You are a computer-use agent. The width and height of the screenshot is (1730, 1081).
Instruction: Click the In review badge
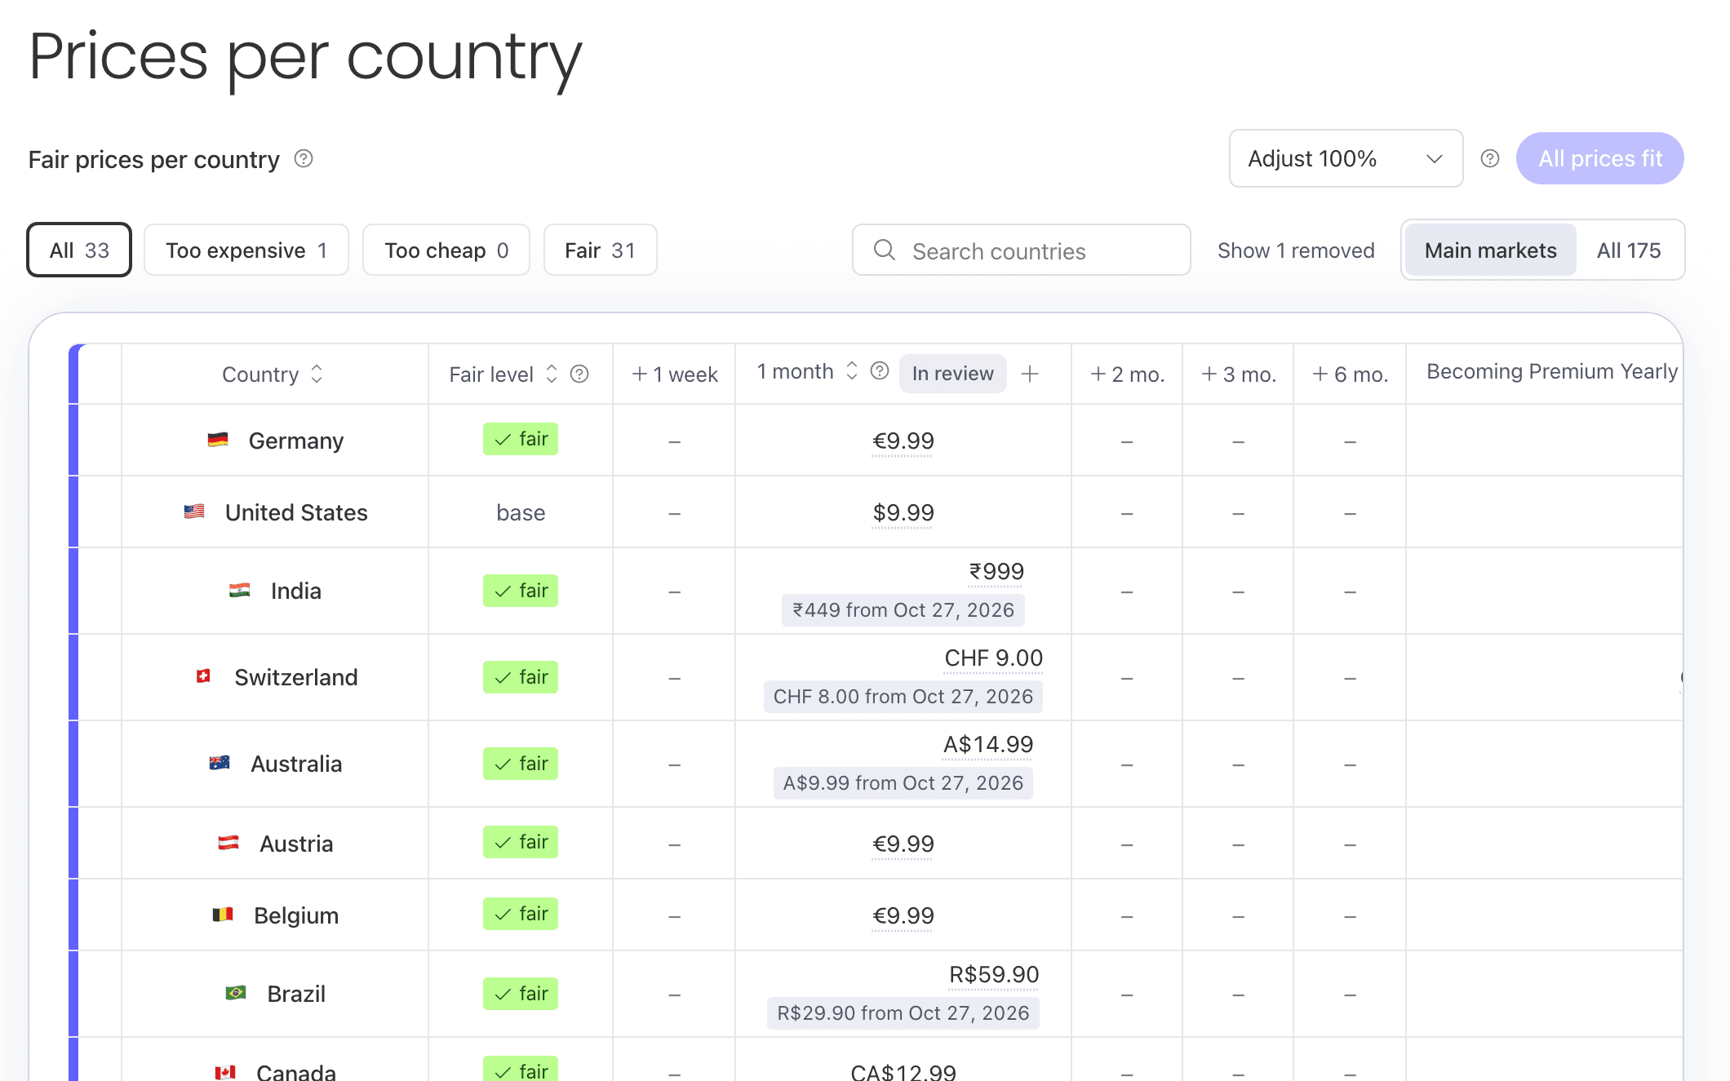[952, 374]
